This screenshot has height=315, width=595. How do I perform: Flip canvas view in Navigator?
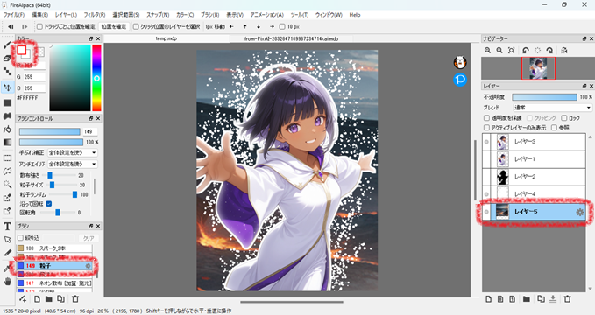(564, 50)
